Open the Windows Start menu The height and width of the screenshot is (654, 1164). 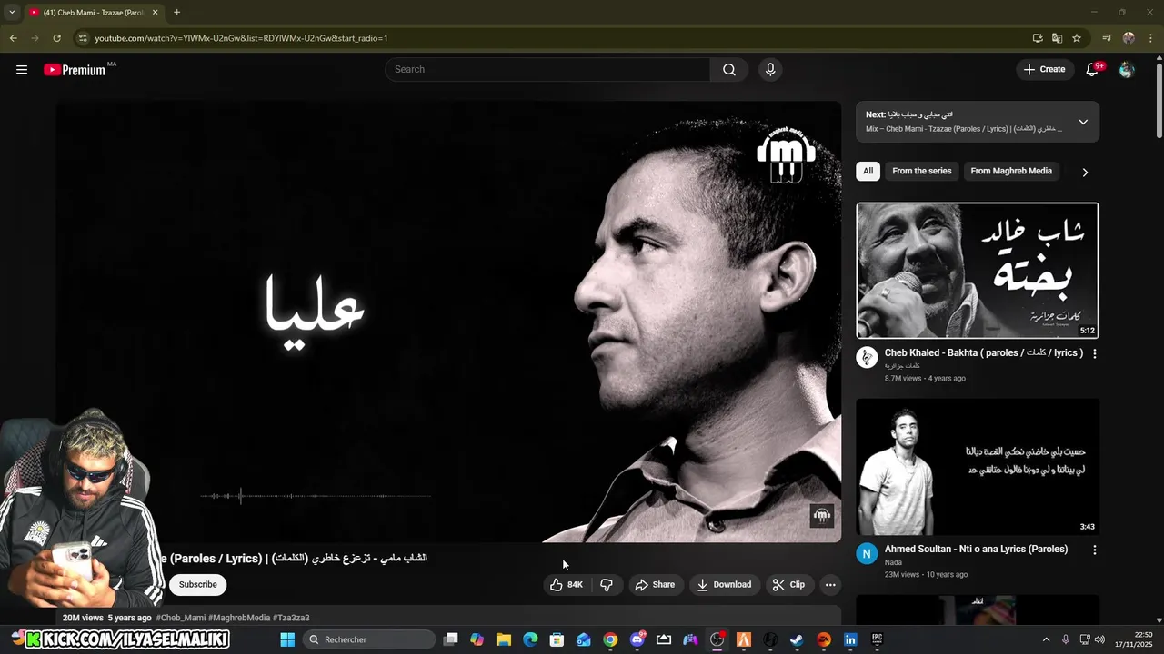tap(287, 639)
